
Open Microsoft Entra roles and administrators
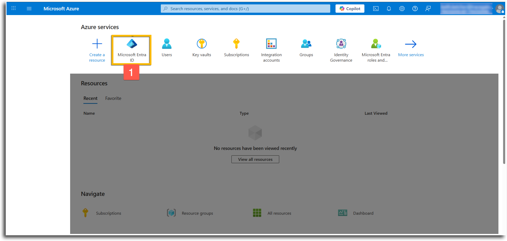[376, 50]
